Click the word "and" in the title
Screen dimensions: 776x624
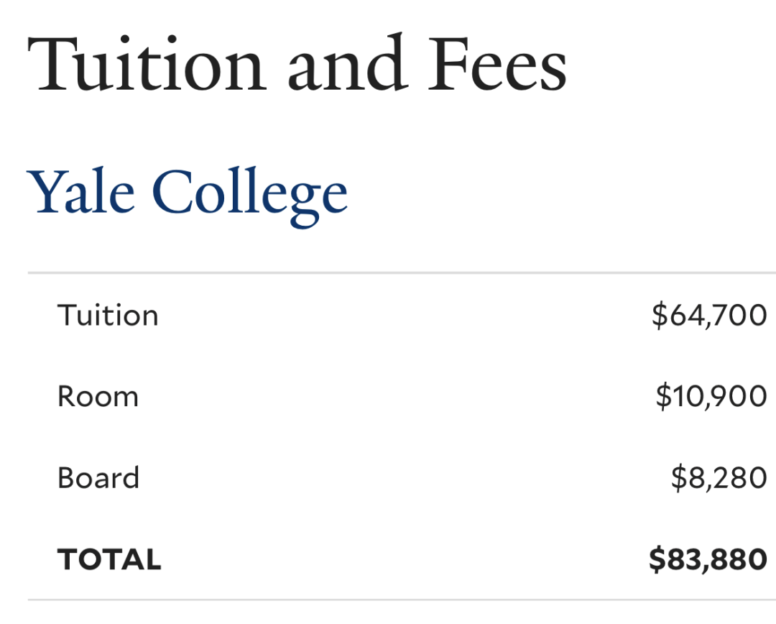point(348,63)
